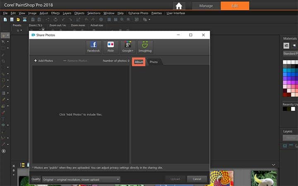
Task: Select the Text tool
Action: (3, 119)
